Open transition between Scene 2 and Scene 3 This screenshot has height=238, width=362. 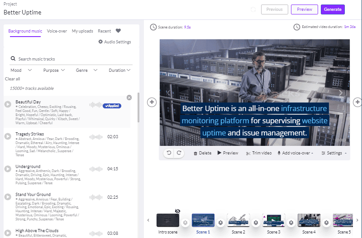click(256, 223)
